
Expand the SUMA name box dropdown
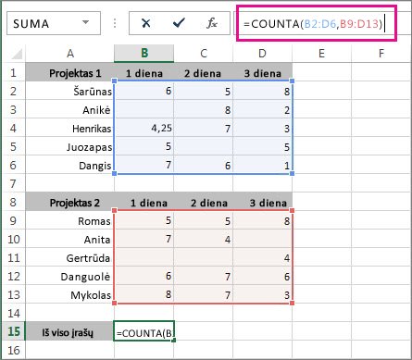click(85, 22)
